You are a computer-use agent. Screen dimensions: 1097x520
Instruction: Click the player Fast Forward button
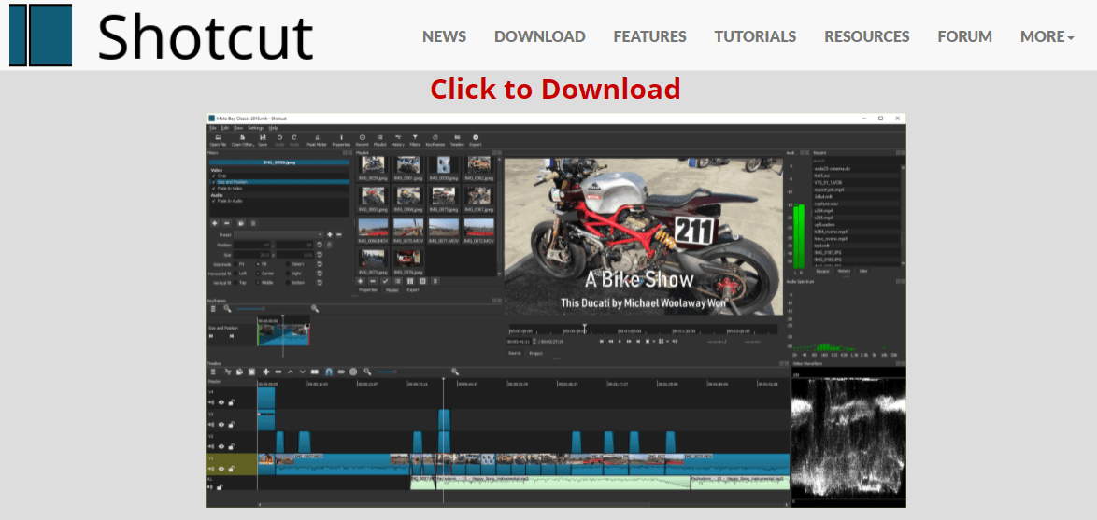point(629,341)
